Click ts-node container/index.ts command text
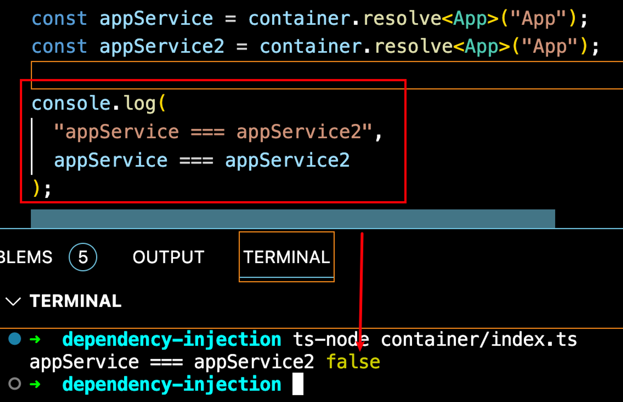This screenshot has height=402, width=623. 435,339
